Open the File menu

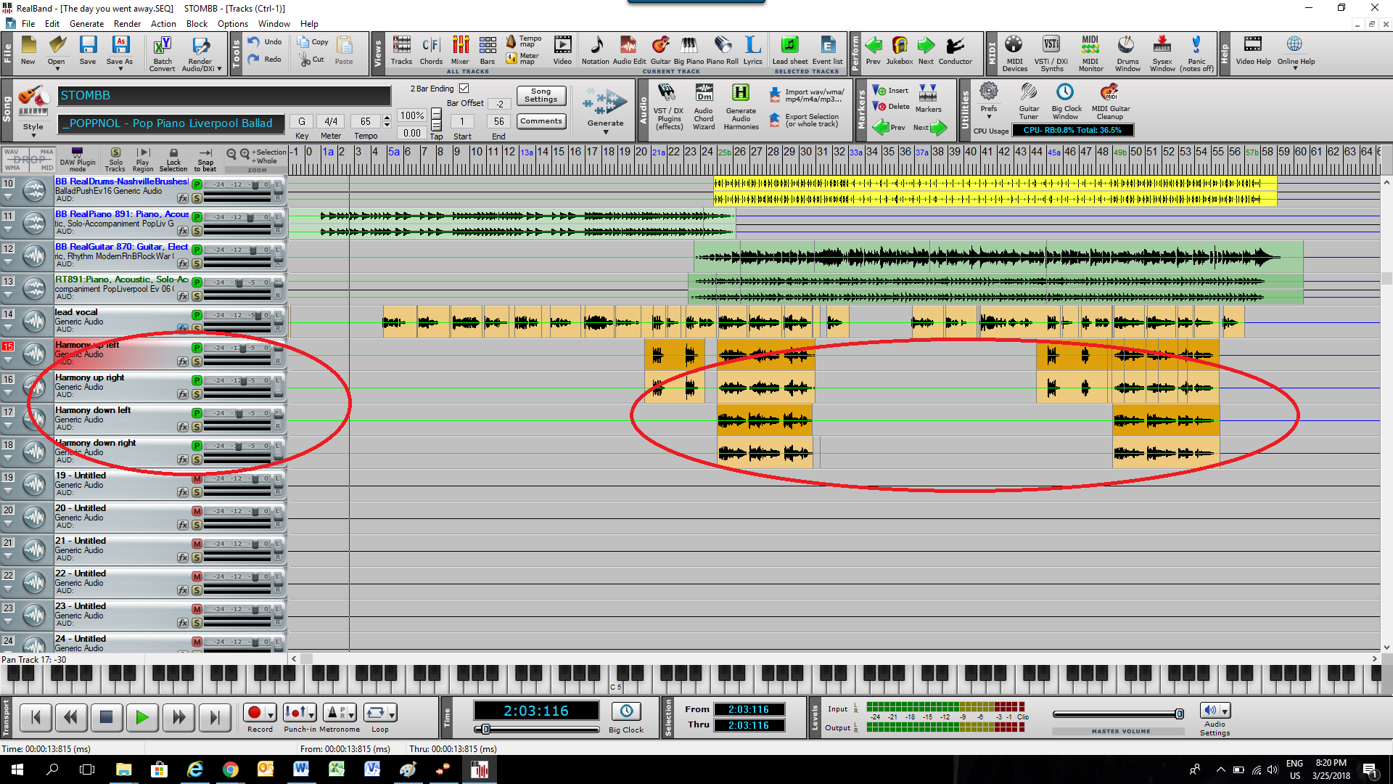click(28, 23)
